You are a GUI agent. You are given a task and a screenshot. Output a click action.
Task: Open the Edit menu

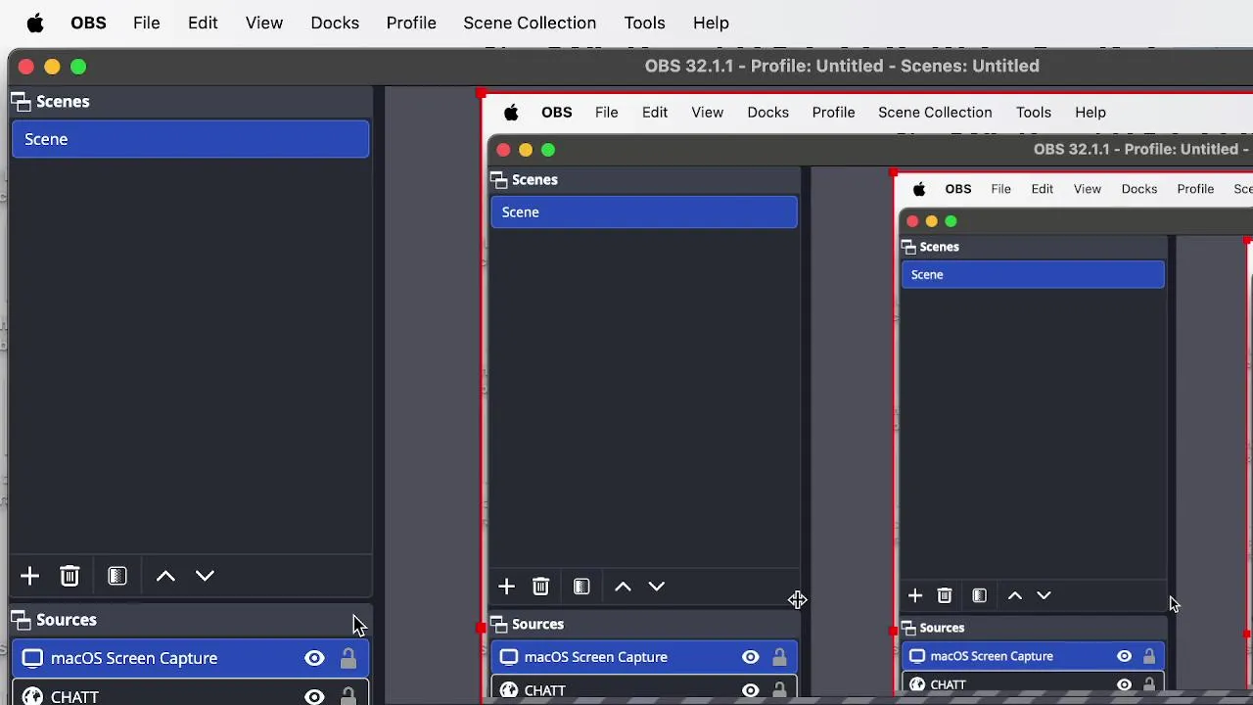click(203, 23)
